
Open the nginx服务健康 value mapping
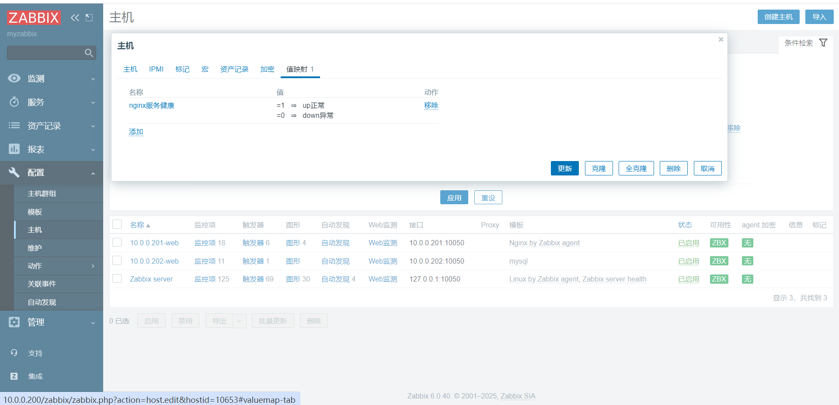152,106
